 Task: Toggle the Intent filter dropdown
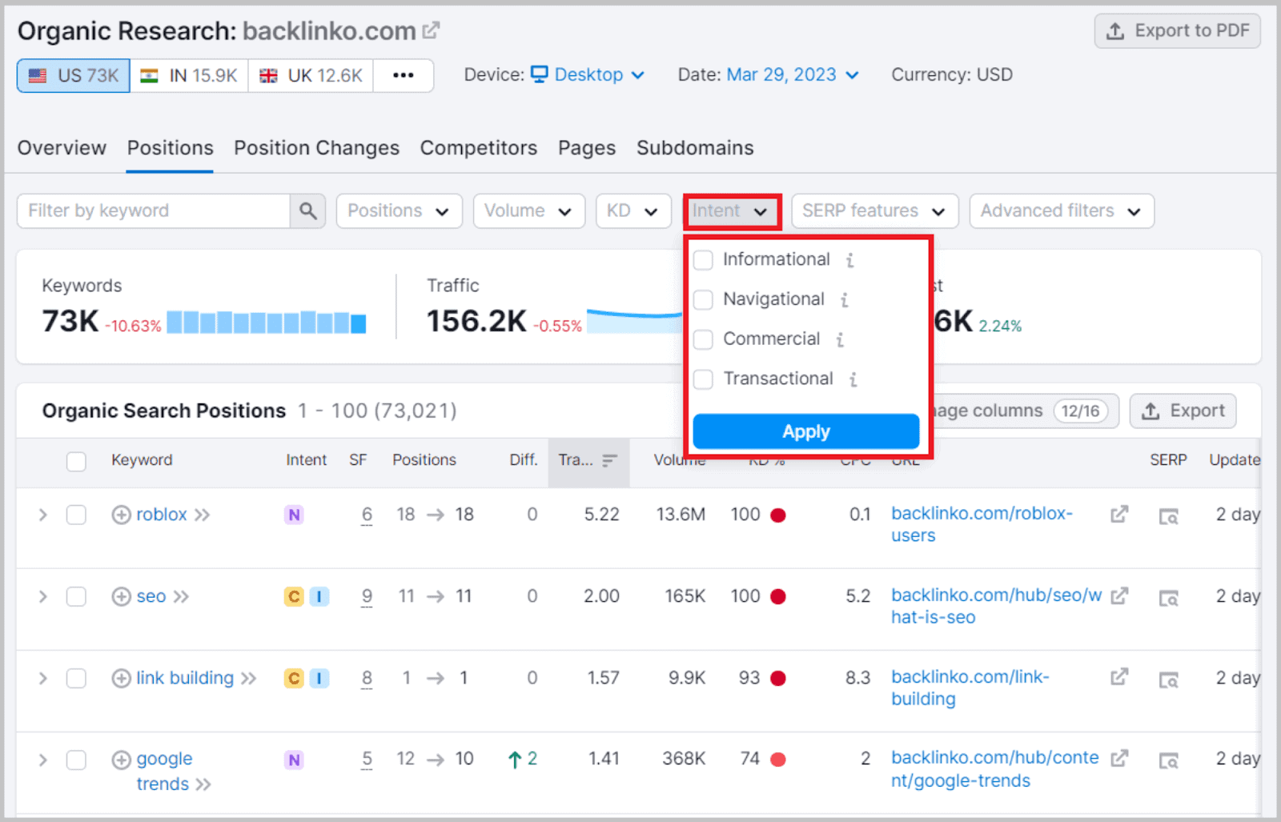pyautogui.click(x=731, y=211)
